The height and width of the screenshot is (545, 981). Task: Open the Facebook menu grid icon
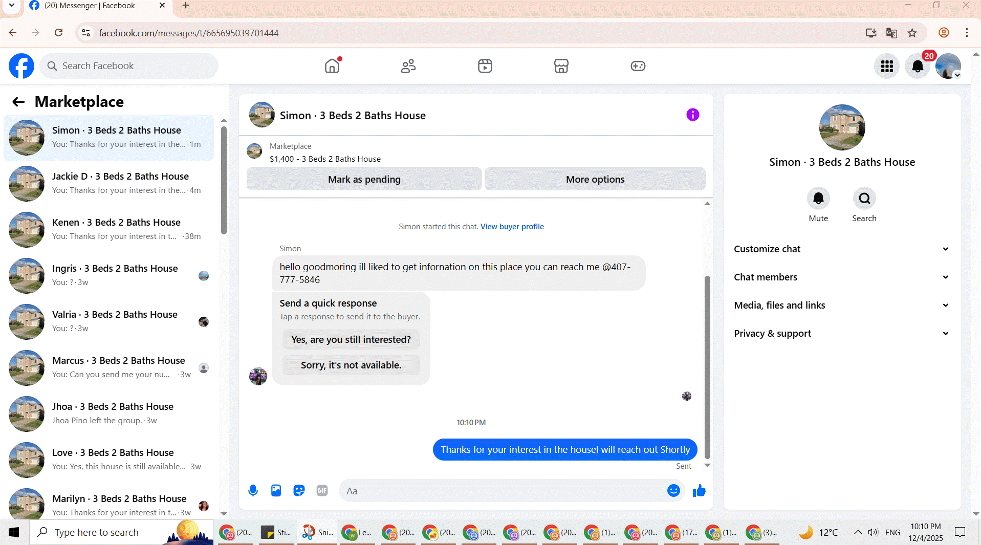tap(887, 66)
